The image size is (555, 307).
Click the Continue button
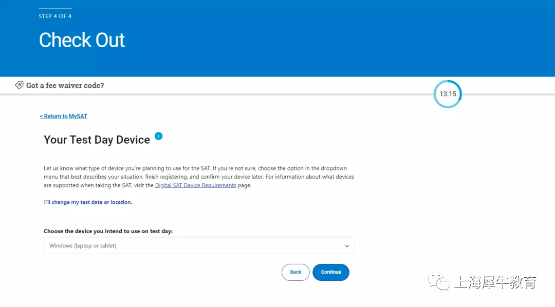(331, 272)
